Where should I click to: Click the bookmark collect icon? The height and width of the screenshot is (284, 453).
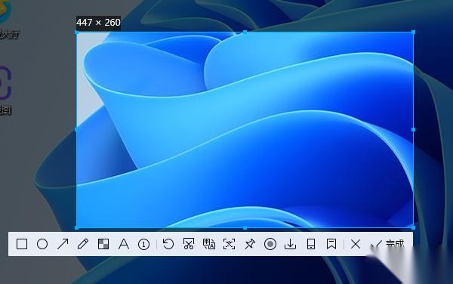pyautogui.click(x=331, y=244)
